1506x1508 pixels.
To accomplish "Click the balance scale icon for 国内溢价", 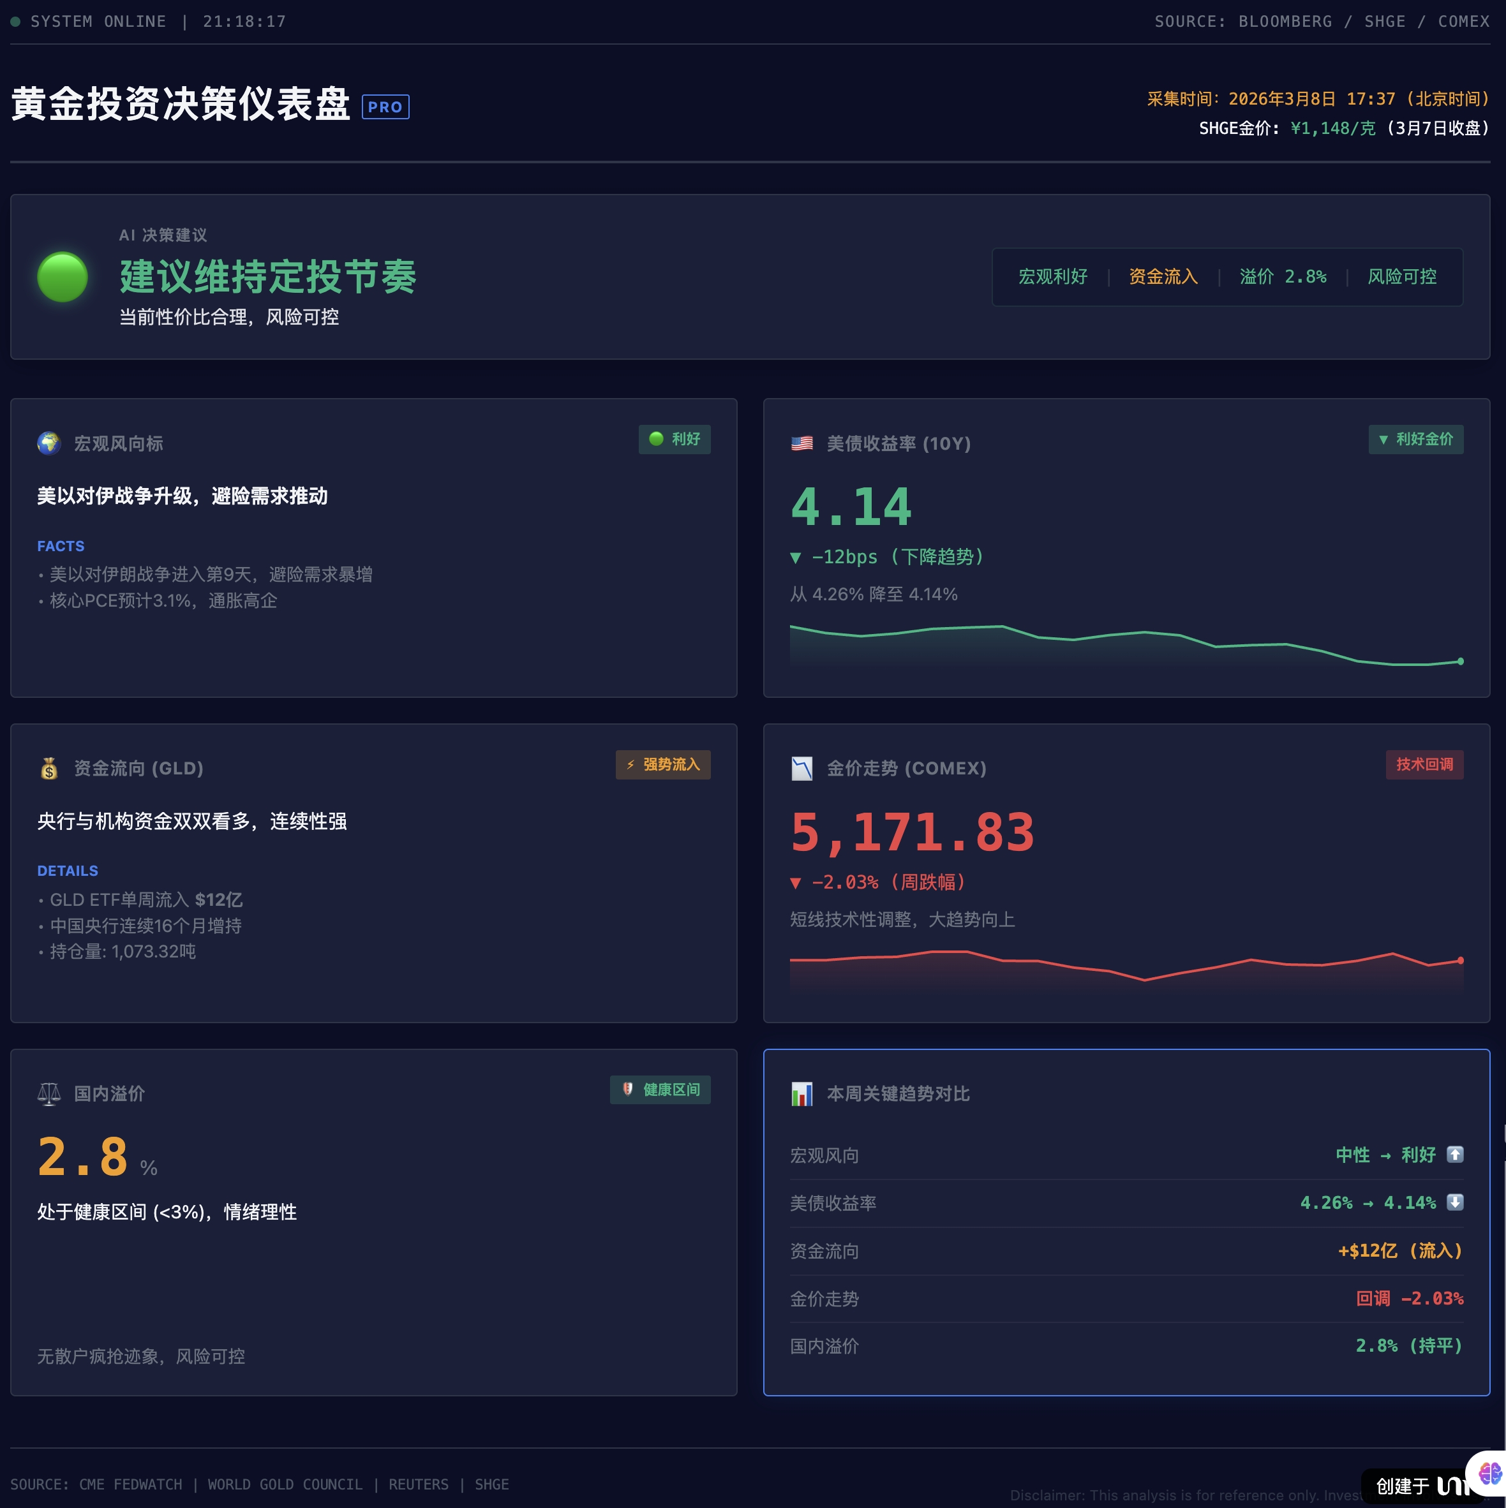I will pyautogui.click(x=48, y=1094).
